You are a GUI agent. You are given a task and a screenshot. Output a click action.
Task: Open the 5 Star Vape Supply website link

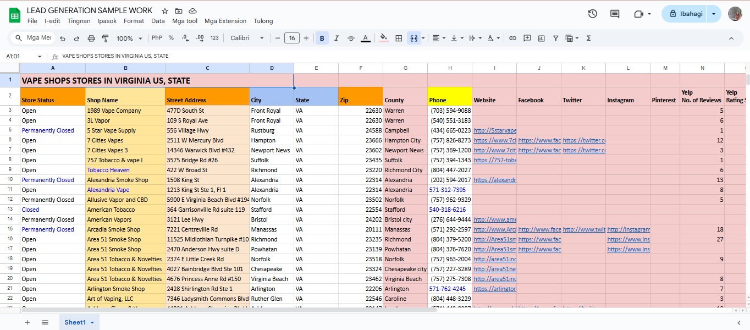[x=494, y=131]
